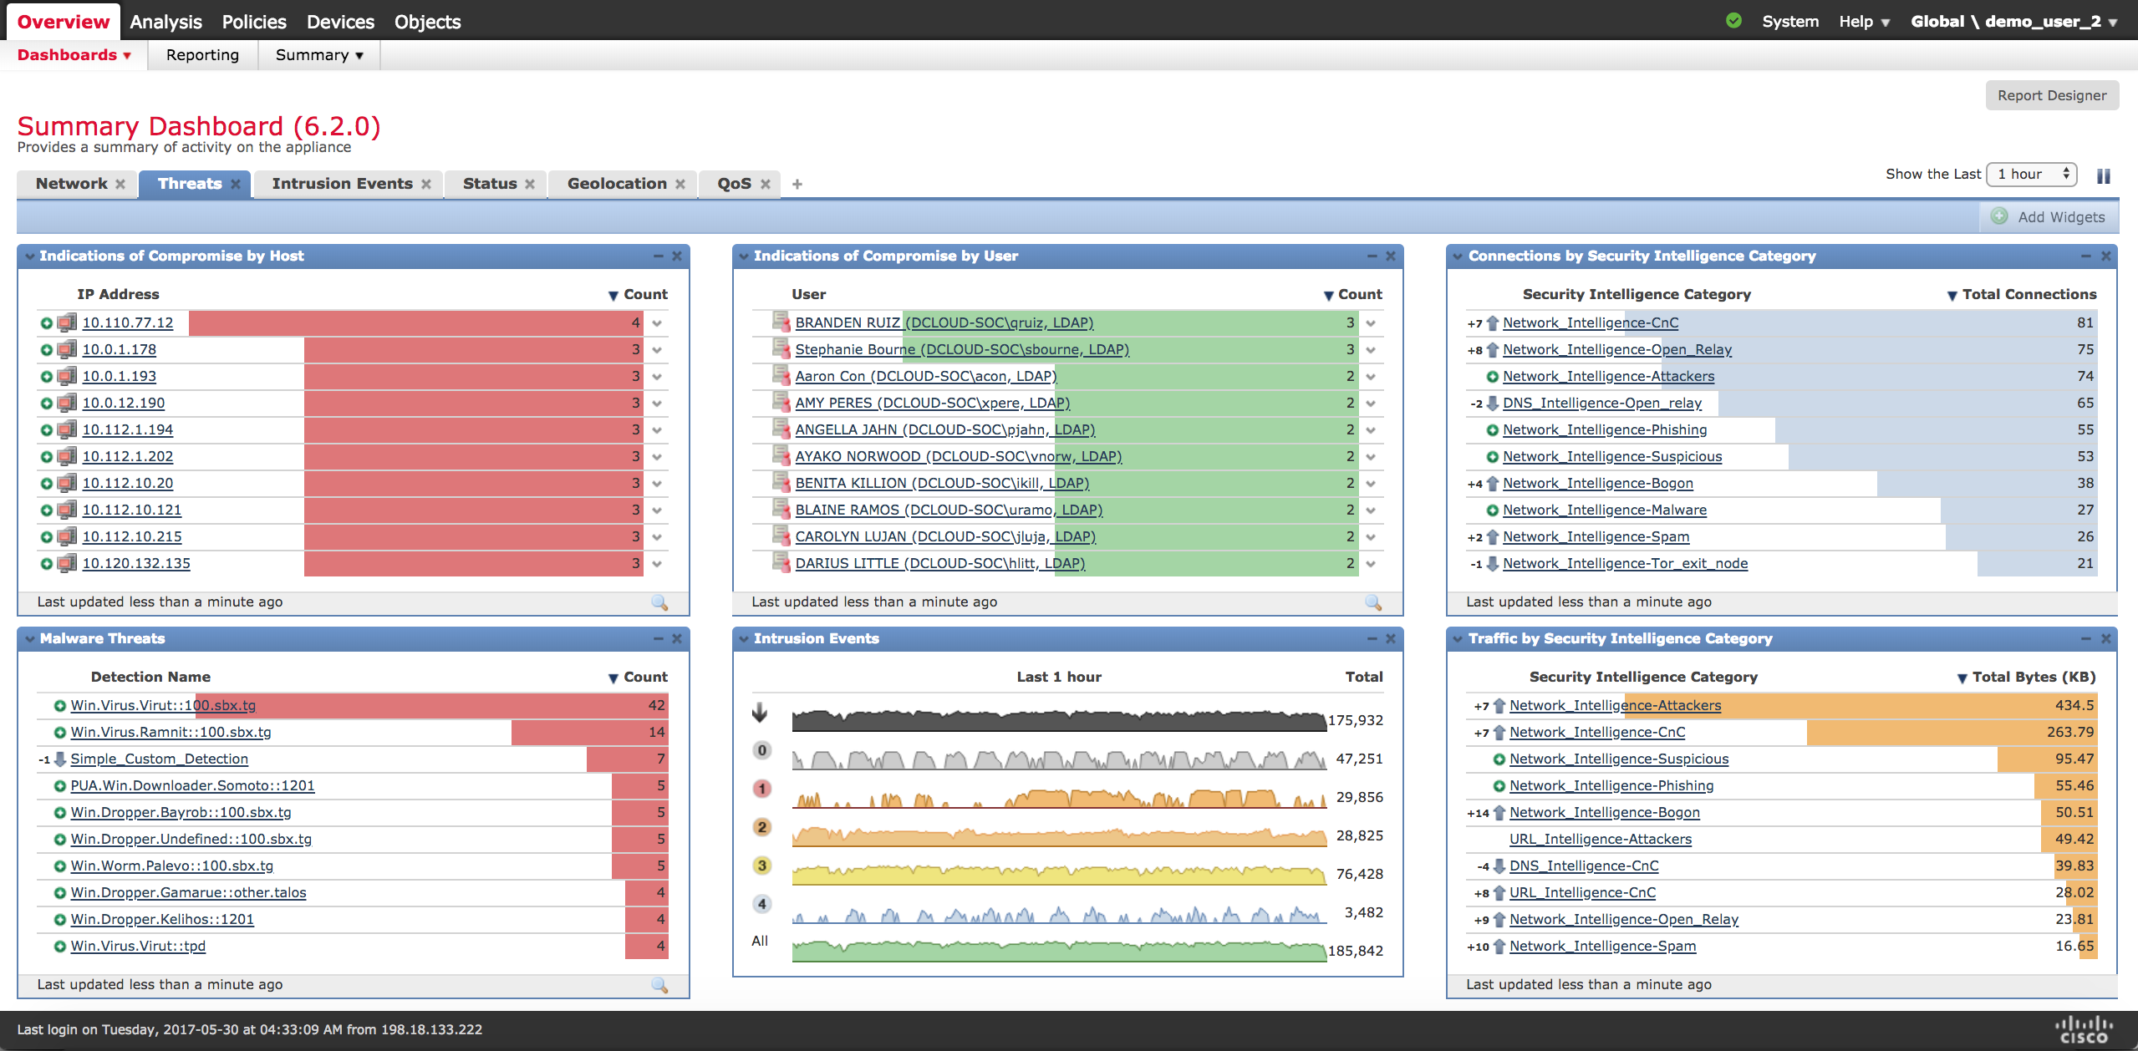Switch to the Intrusion Events tab

[342, 184]
